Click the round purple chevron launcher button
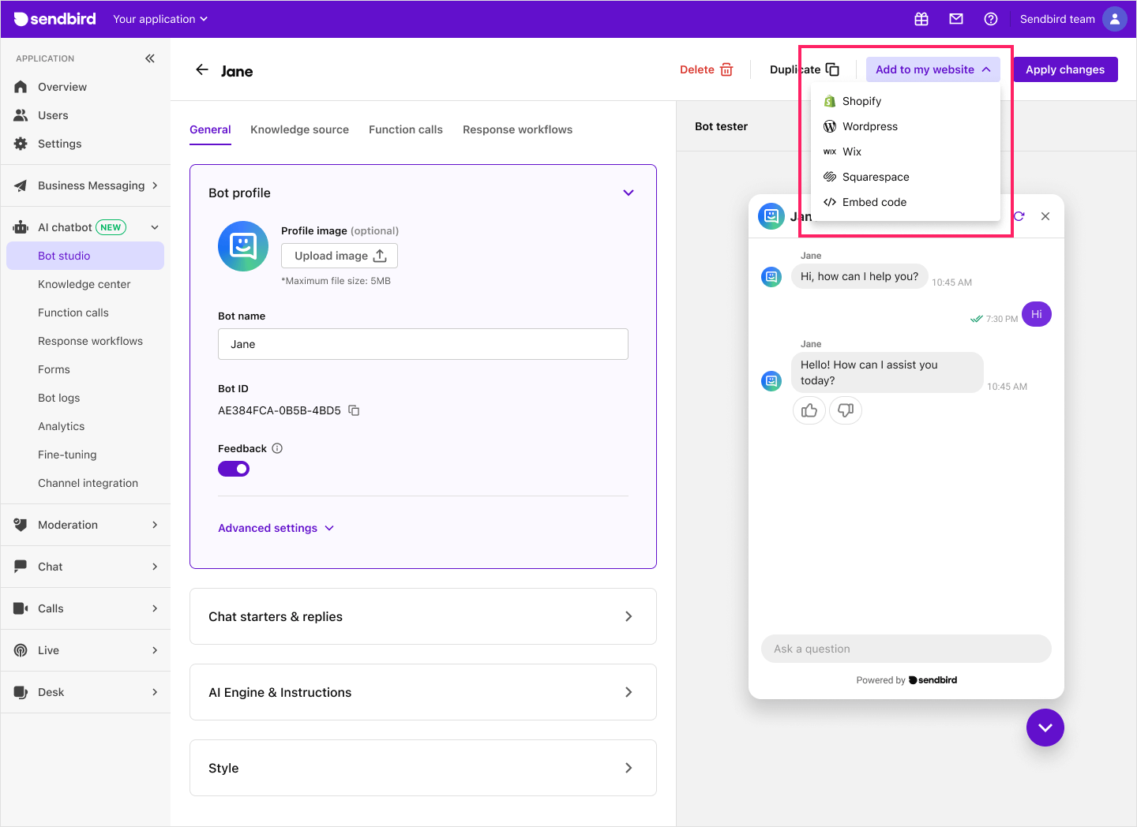1137x827 pixels. point(1045,728)
